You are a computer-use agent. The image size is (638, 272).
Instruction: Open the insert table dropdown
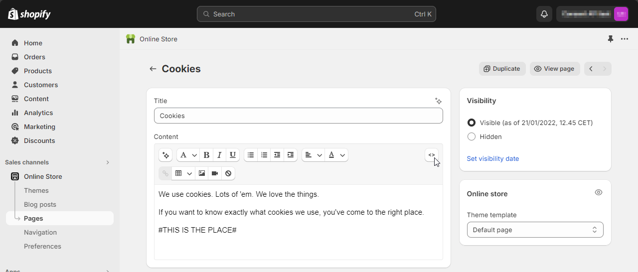click(x=183, y=173)
